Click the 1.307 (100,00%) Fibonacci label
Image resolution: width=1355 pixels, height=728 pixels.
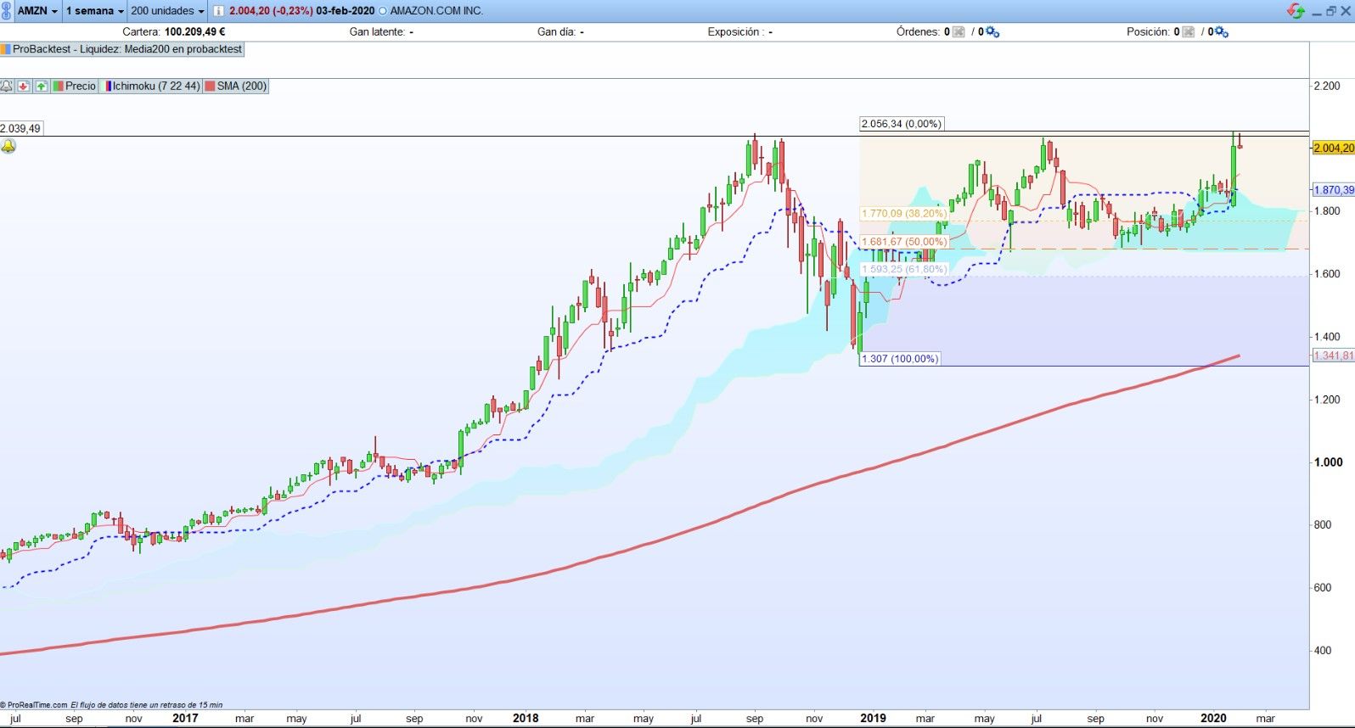(900, 359)
